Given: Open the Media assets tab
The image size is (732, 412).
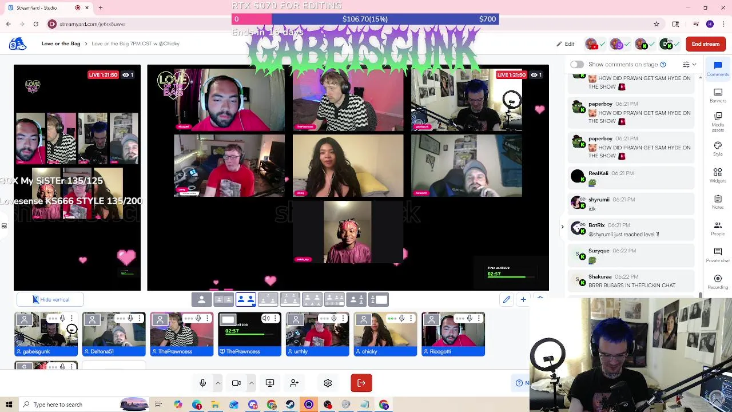Looking at the screenshot, I should 718,122.
